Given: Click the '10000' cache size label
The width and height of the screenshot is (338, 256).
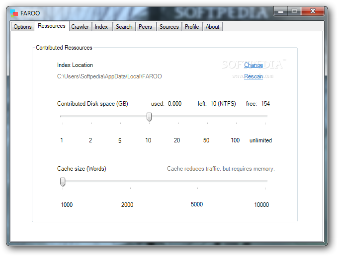Looking at the screenshot, I should click(x=261, y=205).
